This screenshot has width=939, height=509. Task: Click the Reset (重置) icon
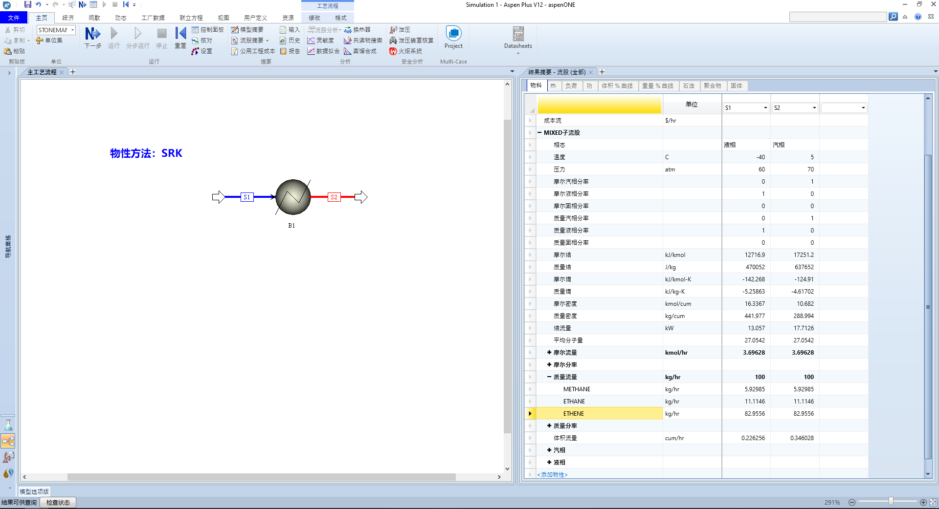[x=180, y=34]
